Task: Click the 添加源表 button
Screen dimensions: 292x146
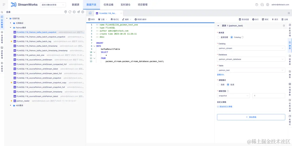Action: [251, 117]
